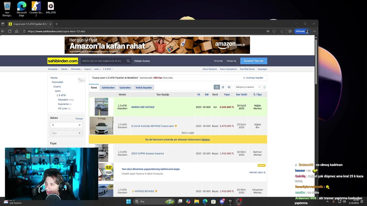
Task: Select the Supreme category
Action: point(63,104)
